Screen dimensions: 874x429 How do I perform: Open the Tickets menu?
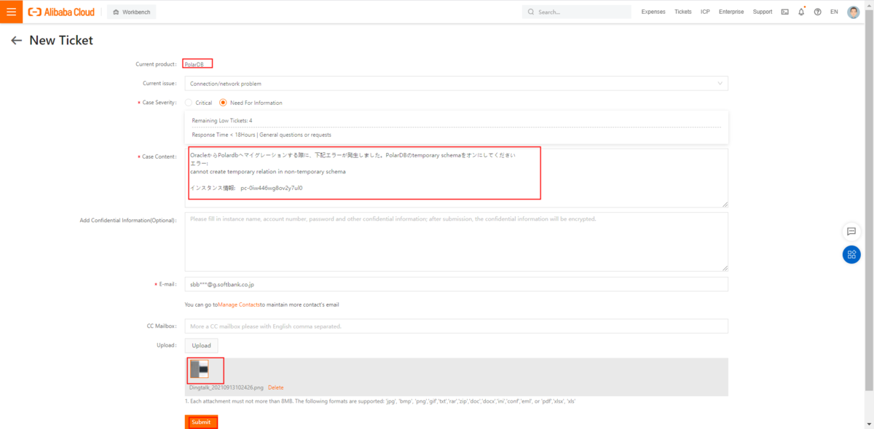(683, 12)
